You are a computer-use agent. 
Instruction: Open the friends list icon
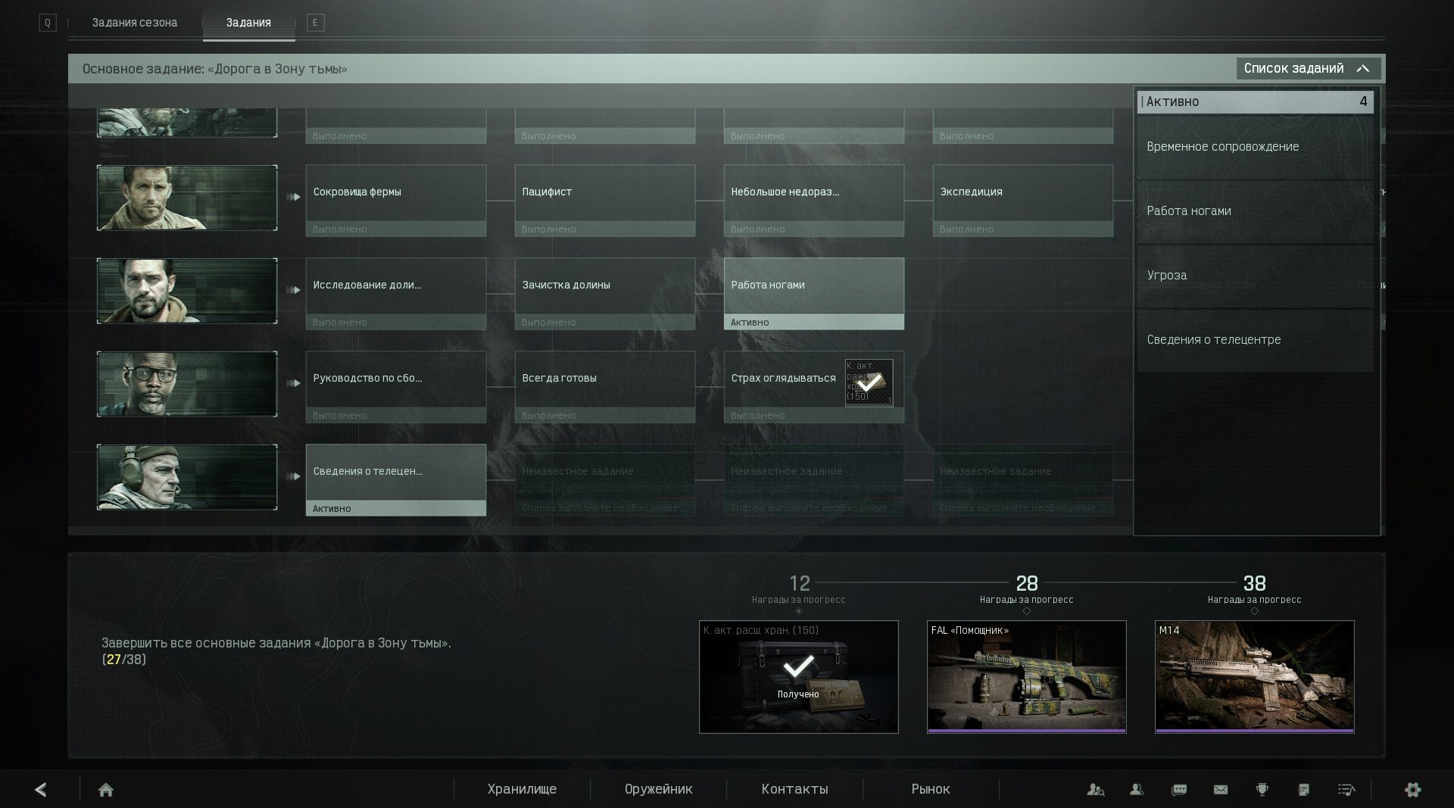tap(1137, 790)
